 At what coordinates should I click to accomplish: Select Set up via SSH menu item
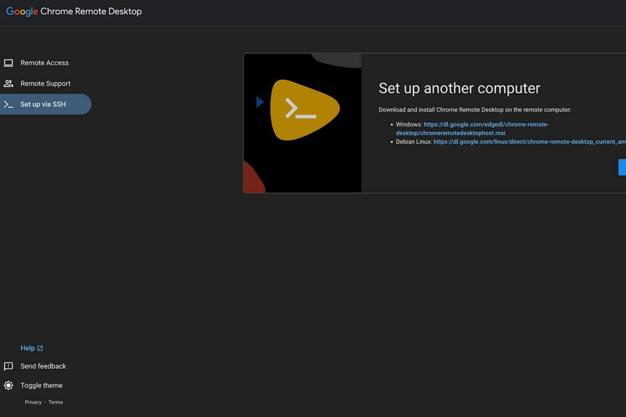(x=45, y=104)
